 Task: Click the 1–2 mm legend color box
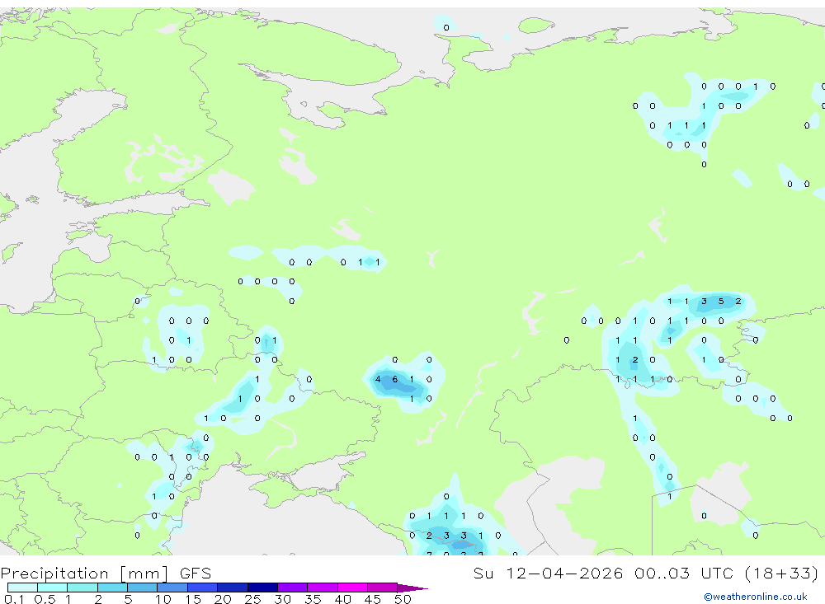click(82, 588)
